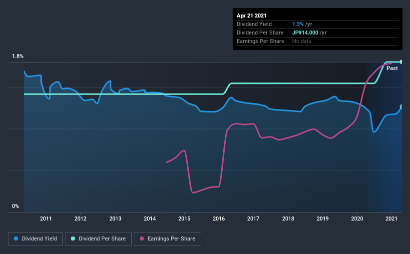Click the blue Dividend Yield endpoint marker

[x=401, y=106]
